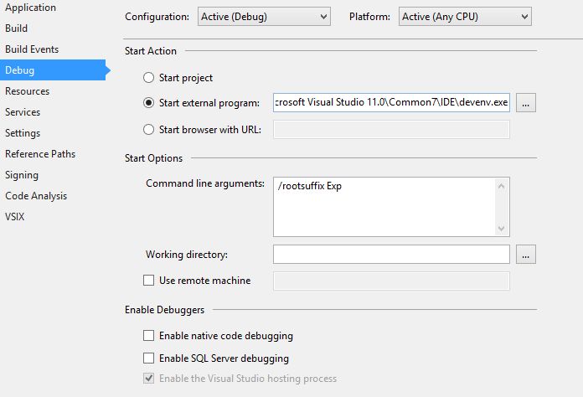Enable SQL Server debugging
The width and height of the screenshot is (583, 397).
[149, 358]
